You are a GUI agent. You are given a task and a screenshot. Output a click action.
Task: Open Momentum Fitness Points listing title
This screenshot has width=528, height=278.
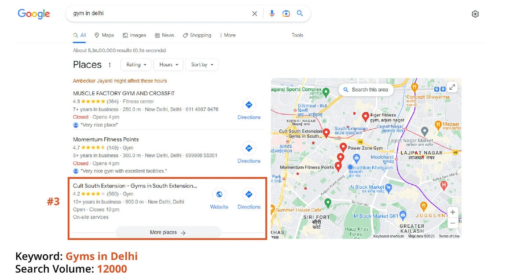[106, 139]
